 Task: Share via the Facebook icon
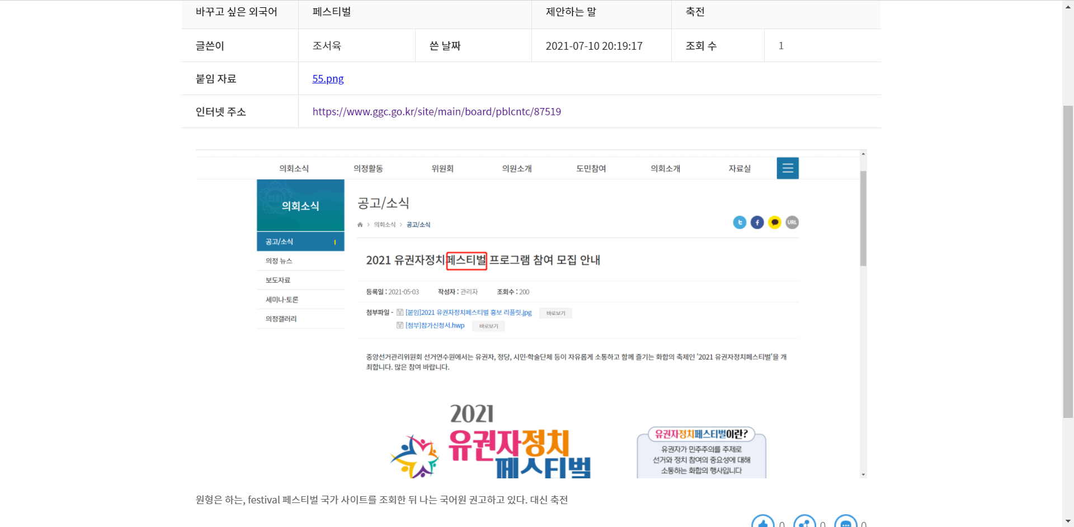click(757, 223)
